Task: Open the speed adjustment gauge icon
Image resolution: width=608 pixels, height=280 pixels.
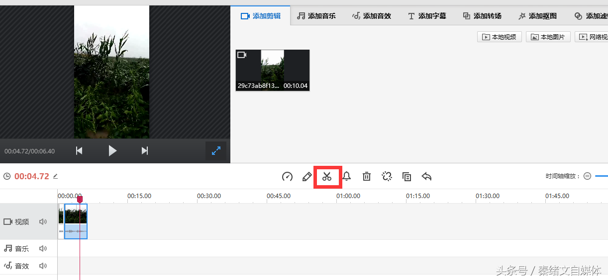Action: pyautogui.click(x=287, y=176)
